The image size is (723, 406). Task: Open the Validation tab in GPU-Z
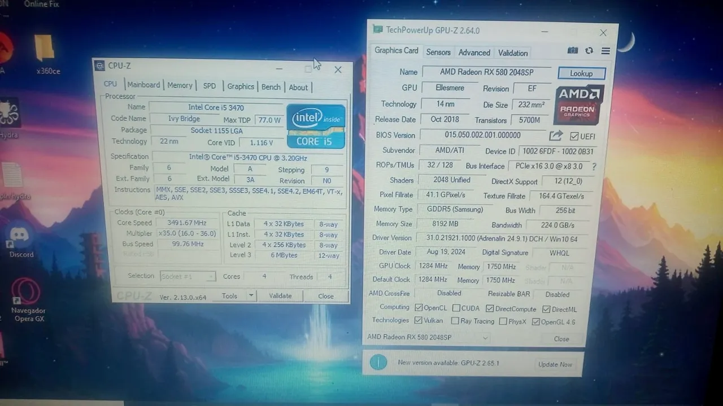pyautogui.click(x=513, y=53)
